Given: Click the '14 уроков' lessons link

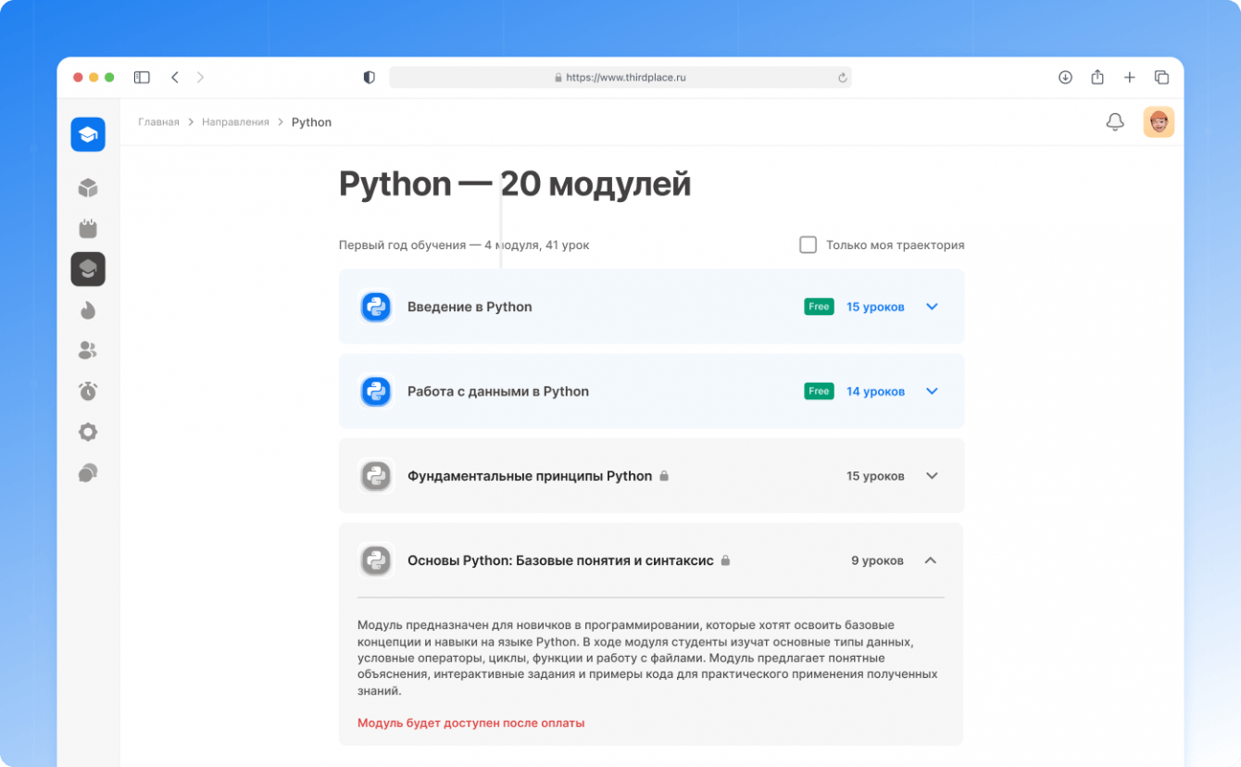Looking at the screenshot, I should click(875, 392).
